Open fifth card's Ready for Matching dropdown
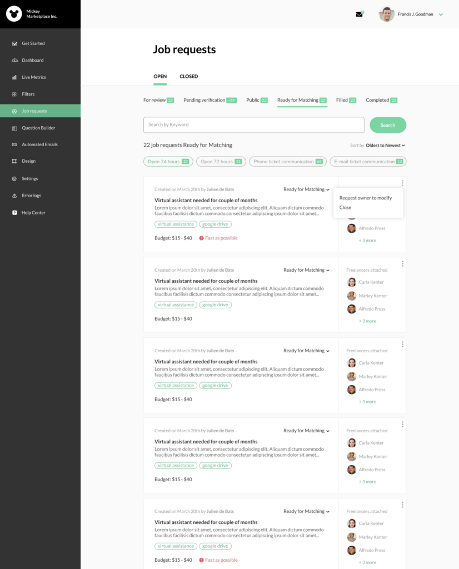This screenshot has width=459, height=569. (x=306, y=511)
